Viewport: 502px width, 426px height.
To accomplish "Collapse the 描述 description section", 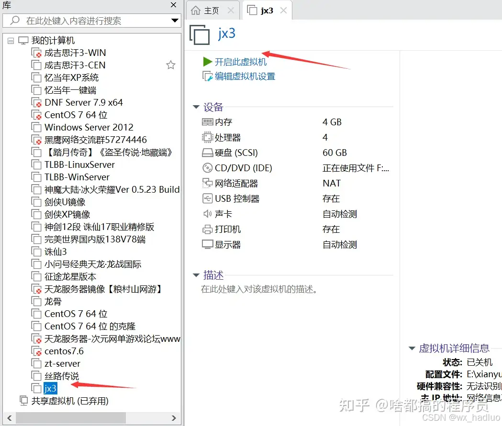I will (196, 275).
